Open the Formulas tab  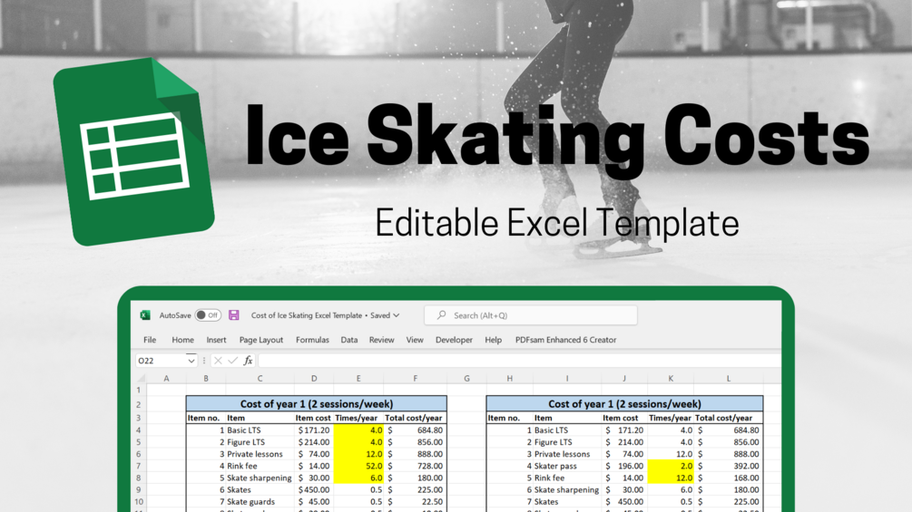click(x=312, y=340)
